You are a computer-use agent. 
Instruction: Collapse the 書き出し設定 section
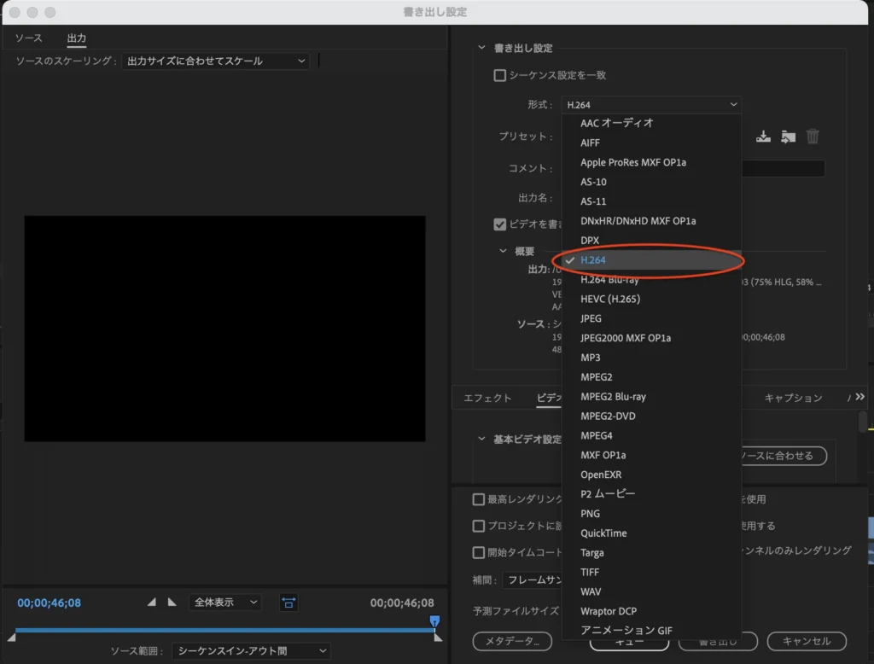(x=482, y=49)
